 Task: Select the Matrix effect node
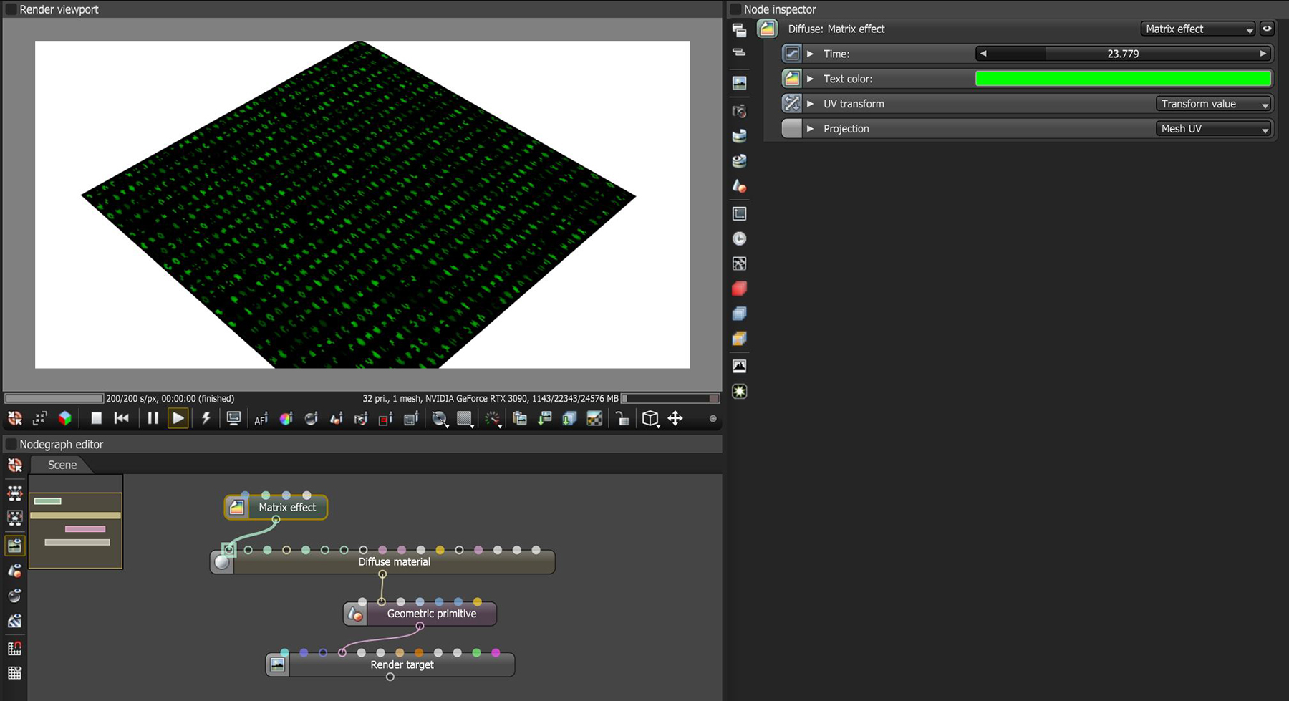pyautogui.click(x=276, y=507)
